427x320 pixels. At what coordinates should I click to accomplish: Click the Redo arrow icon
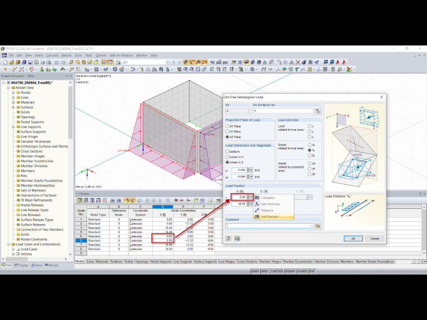[63, 62]
